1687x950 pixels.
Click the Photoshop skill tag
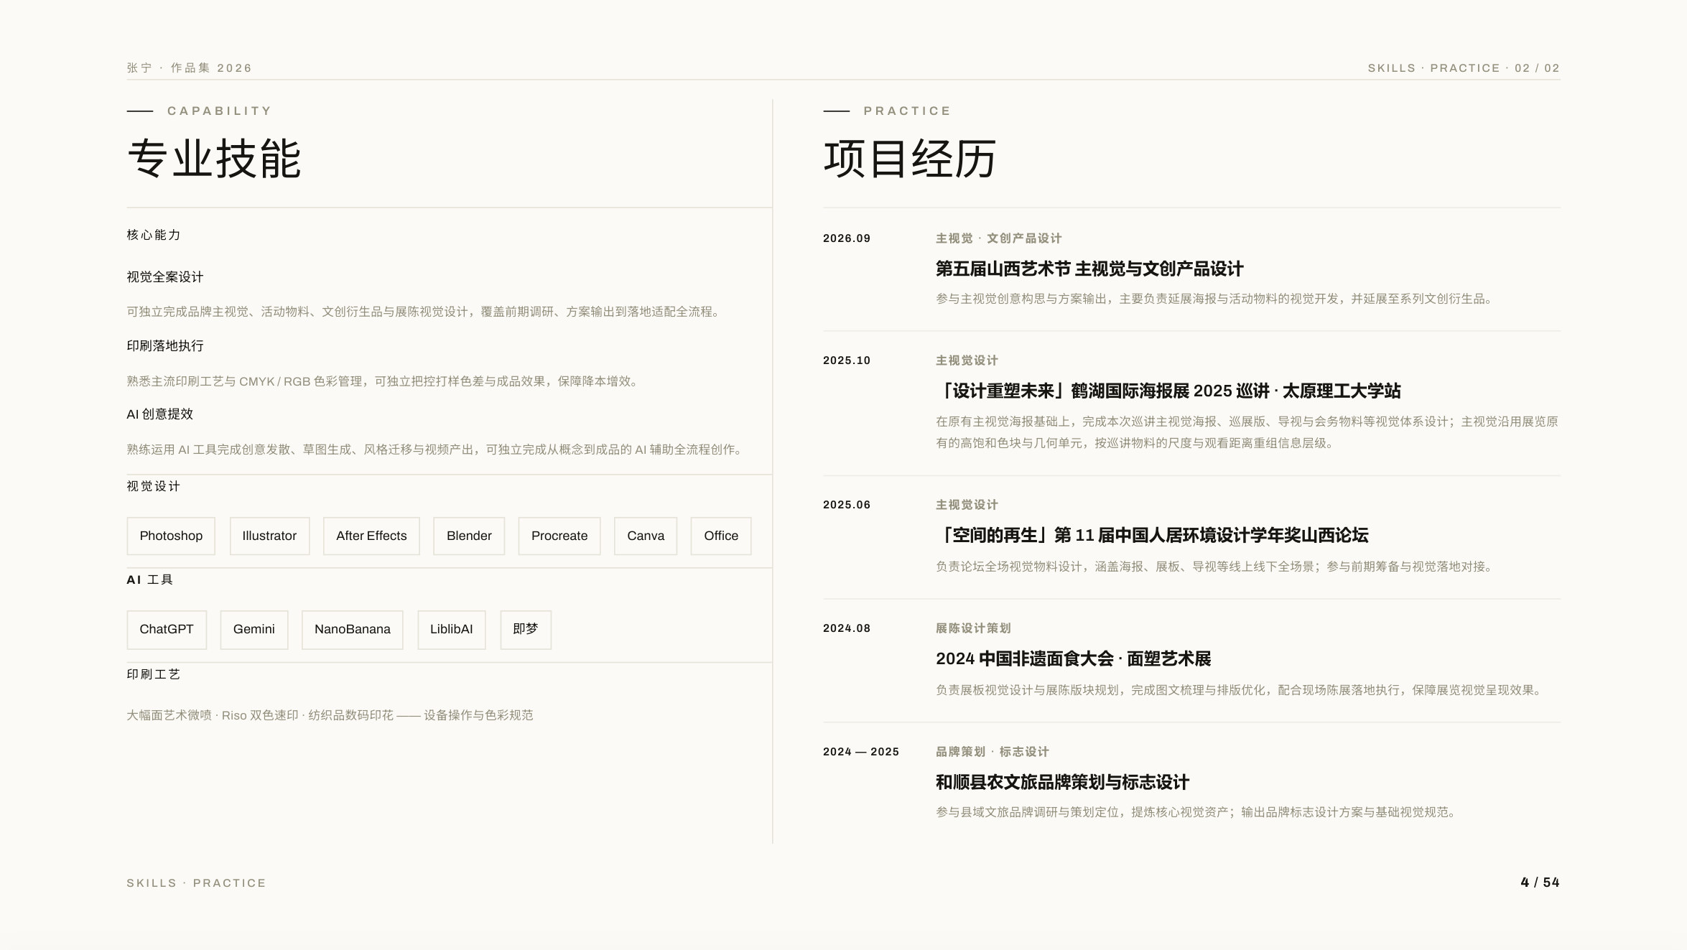171,536
